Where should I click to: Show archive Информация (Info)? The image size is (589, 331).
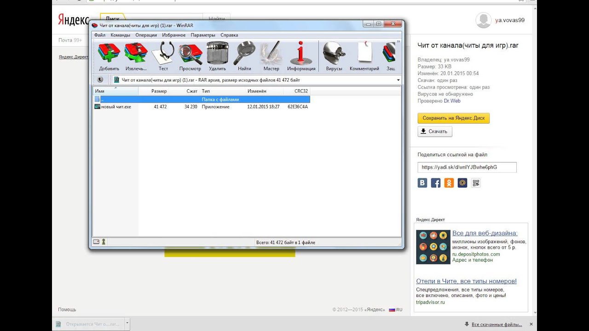tap(301, 56)
